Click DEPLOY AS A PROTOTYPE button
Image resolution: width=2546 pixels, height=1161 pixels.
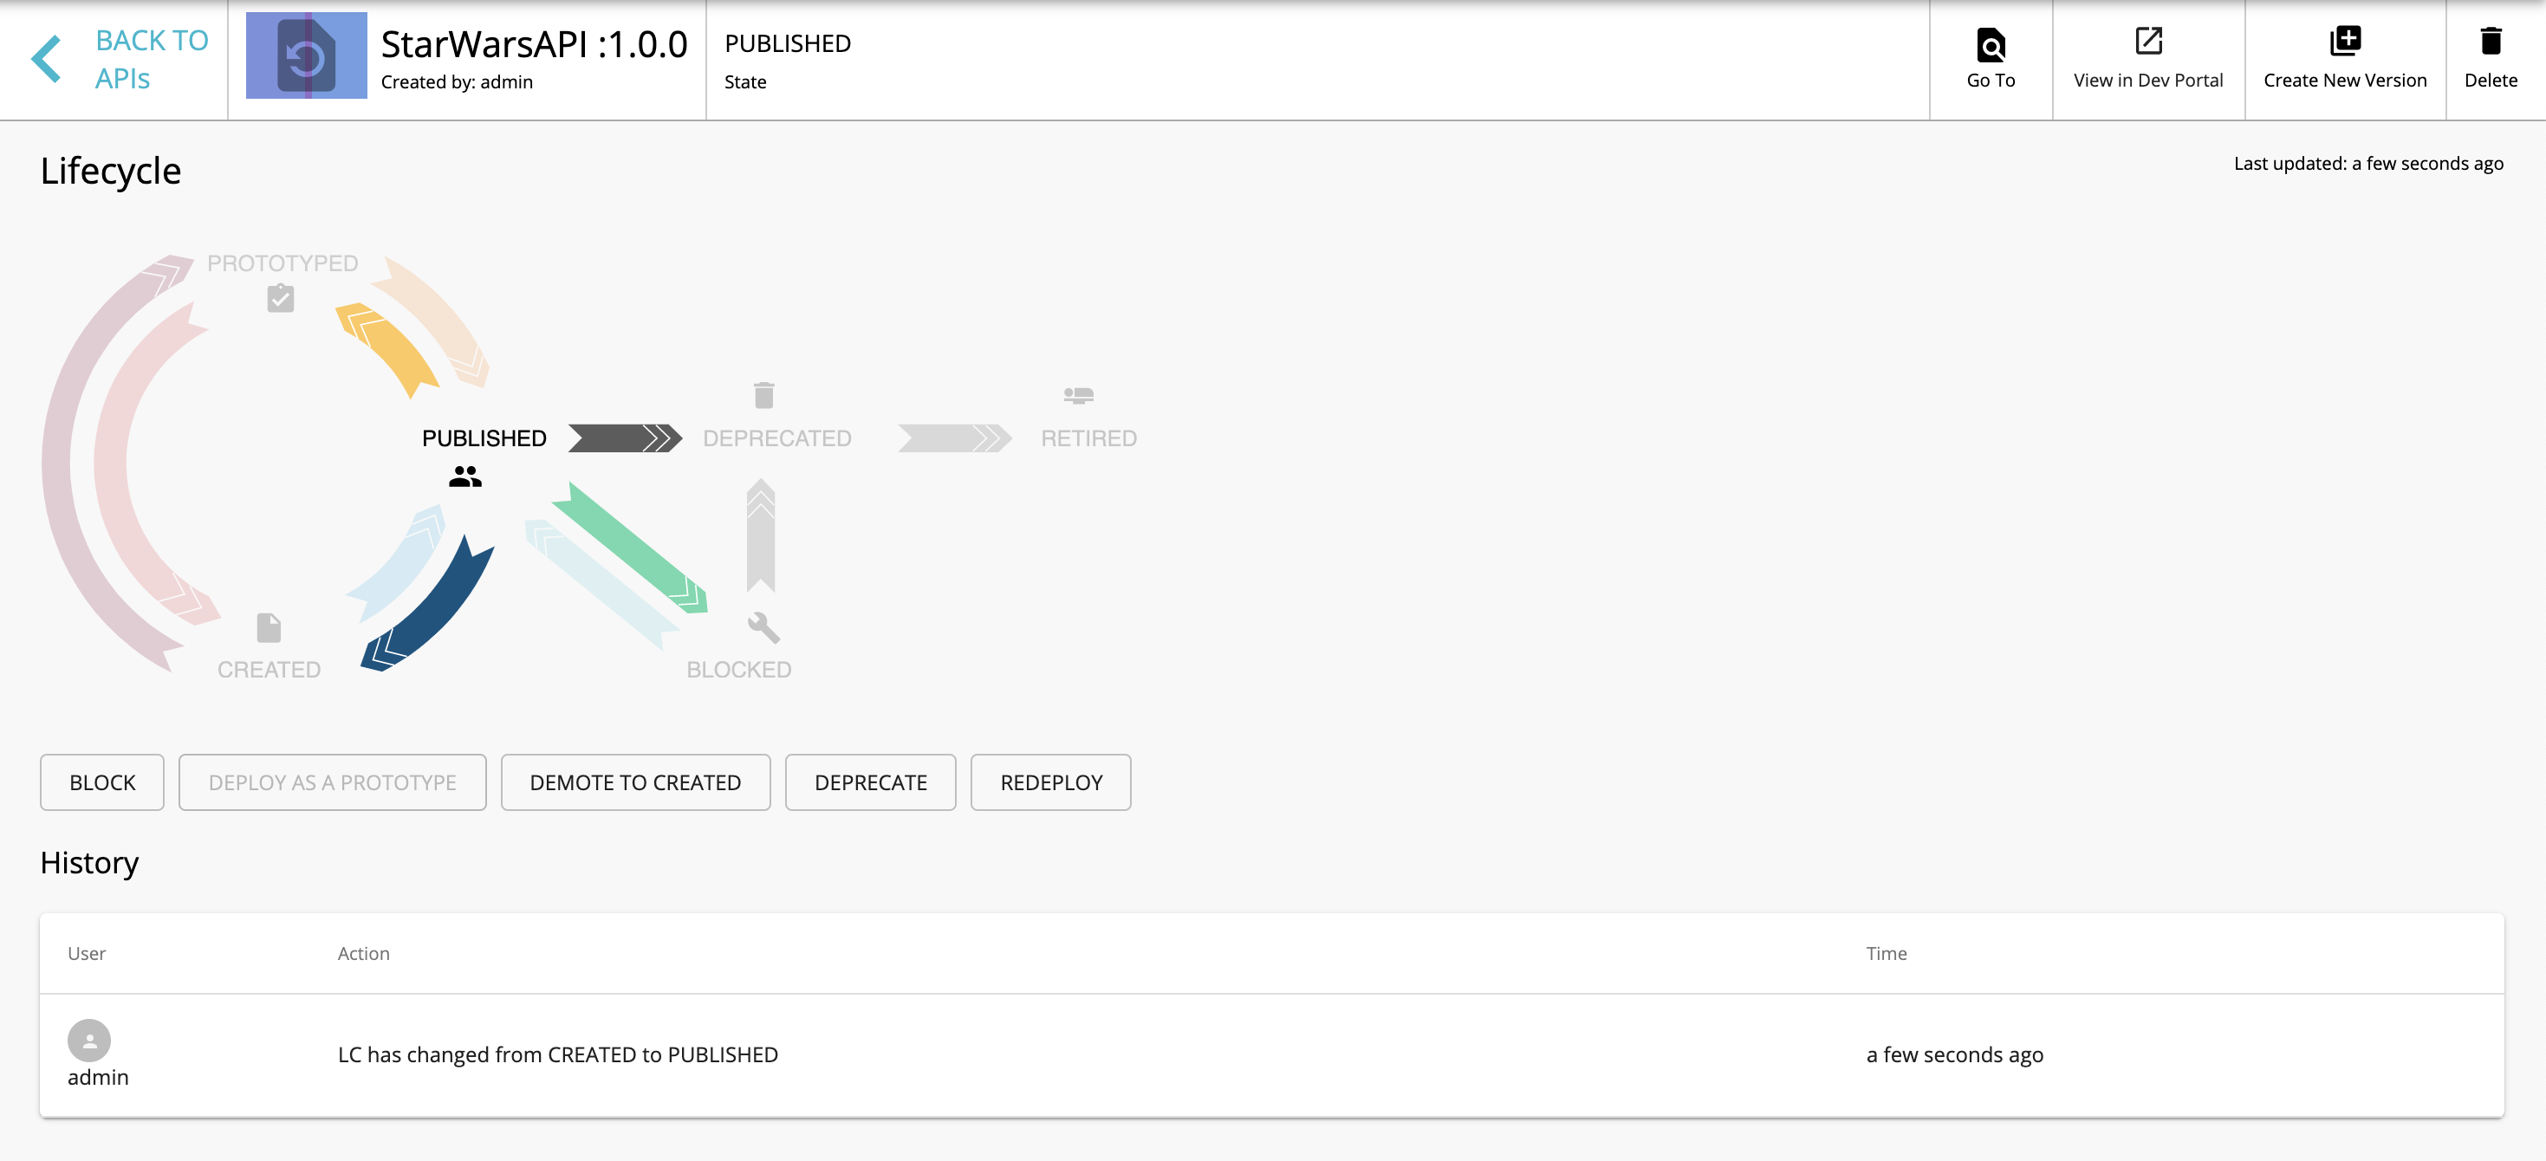pyautogui.click(x=332, y=782)
